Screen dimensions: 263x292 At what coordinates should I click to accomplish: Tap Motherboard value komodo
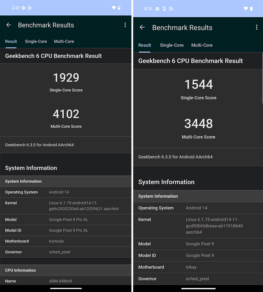[57, 241]
